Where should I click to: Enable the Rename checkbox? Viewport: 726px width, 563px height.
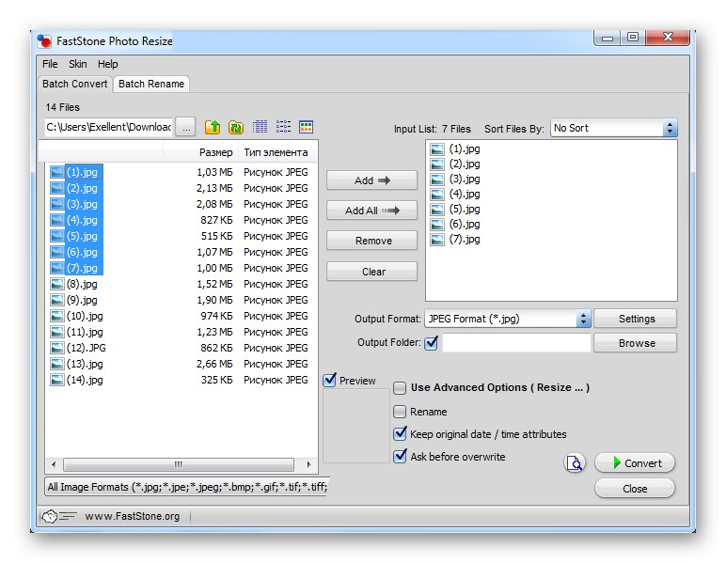click(x=400, y=412)
